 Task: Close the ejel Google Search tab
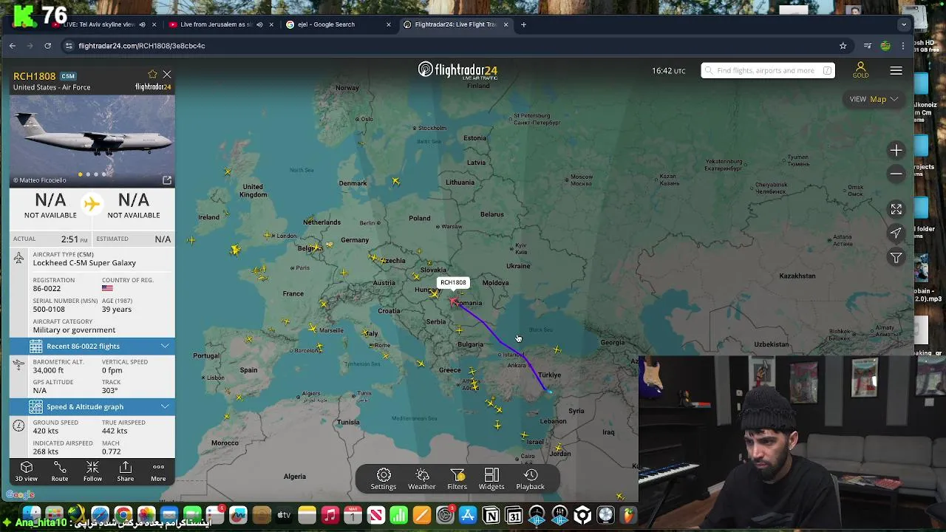(388, 24)
